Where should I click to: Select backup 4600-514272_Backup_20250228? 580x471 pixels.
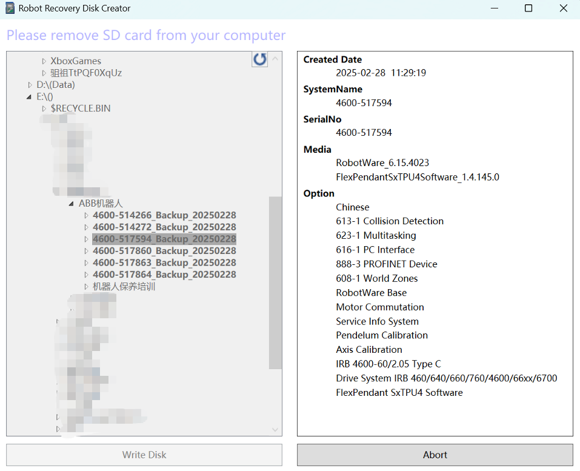click(164, 227)
